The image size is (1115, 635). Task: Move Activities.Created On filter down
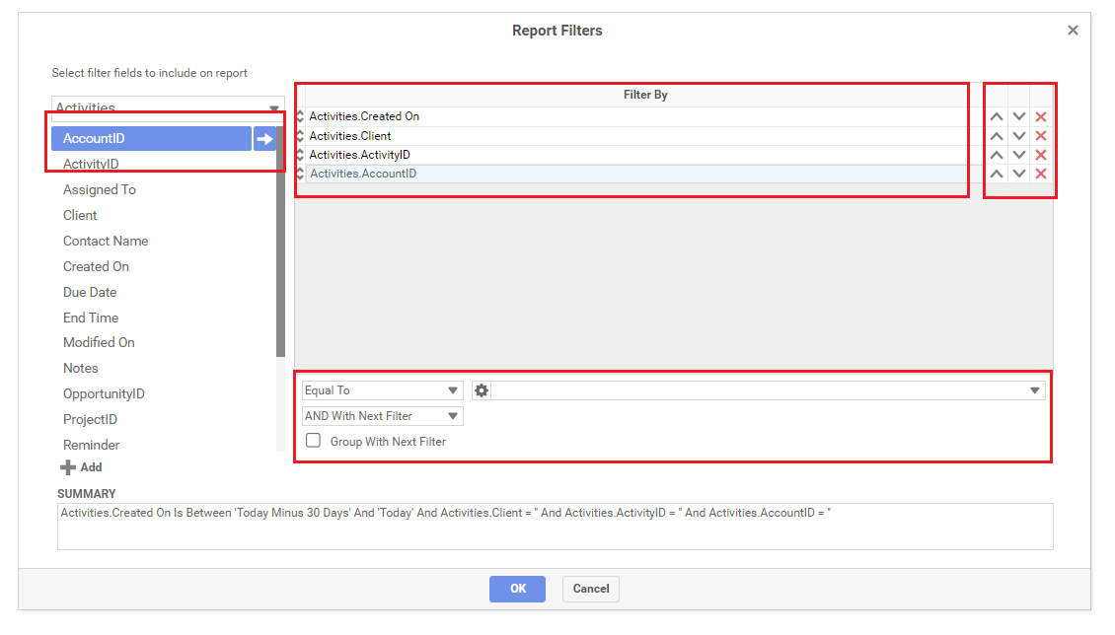pyautogui.click(x=1018, y=117)
